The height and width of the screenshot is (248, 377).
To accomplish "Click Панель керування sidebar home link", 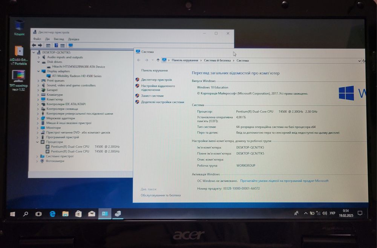I will pos(154,71).
